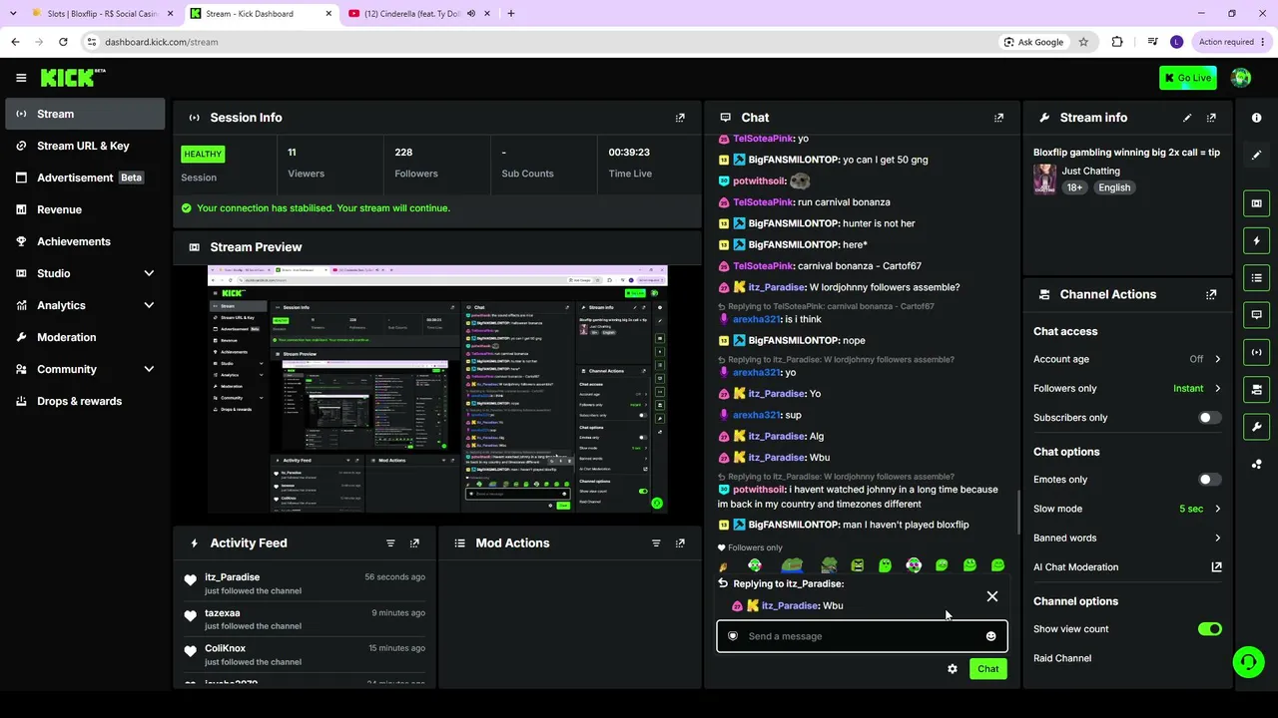Image resolution: width=1278 pixels, height=718 pixels.
Task: Toggle the chat widget icon in right rail
Action: (1256, 315)
